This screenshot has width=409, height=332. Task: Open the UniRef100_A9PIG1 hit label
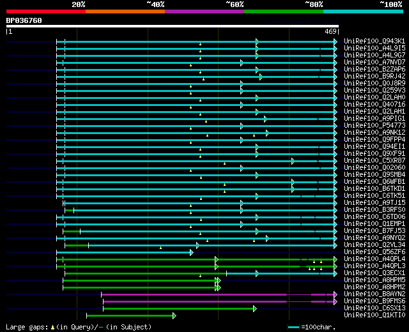(x=374, y=119)
